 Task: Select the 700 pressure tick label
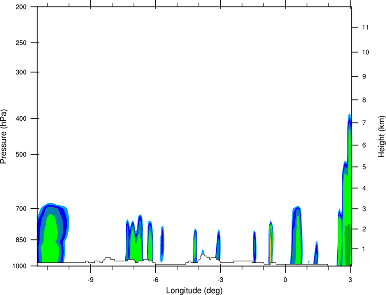[21, 209]
